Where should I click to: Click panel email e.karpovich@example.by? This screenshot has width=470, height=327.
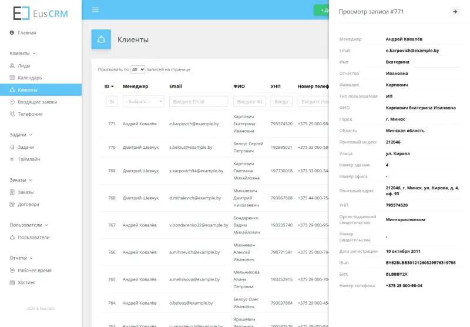412,51
